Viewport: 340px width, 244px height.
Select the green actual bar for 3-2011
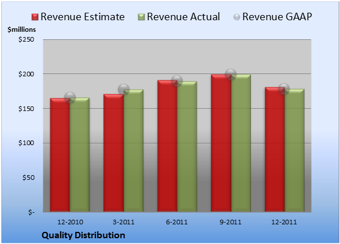point(134,150)
